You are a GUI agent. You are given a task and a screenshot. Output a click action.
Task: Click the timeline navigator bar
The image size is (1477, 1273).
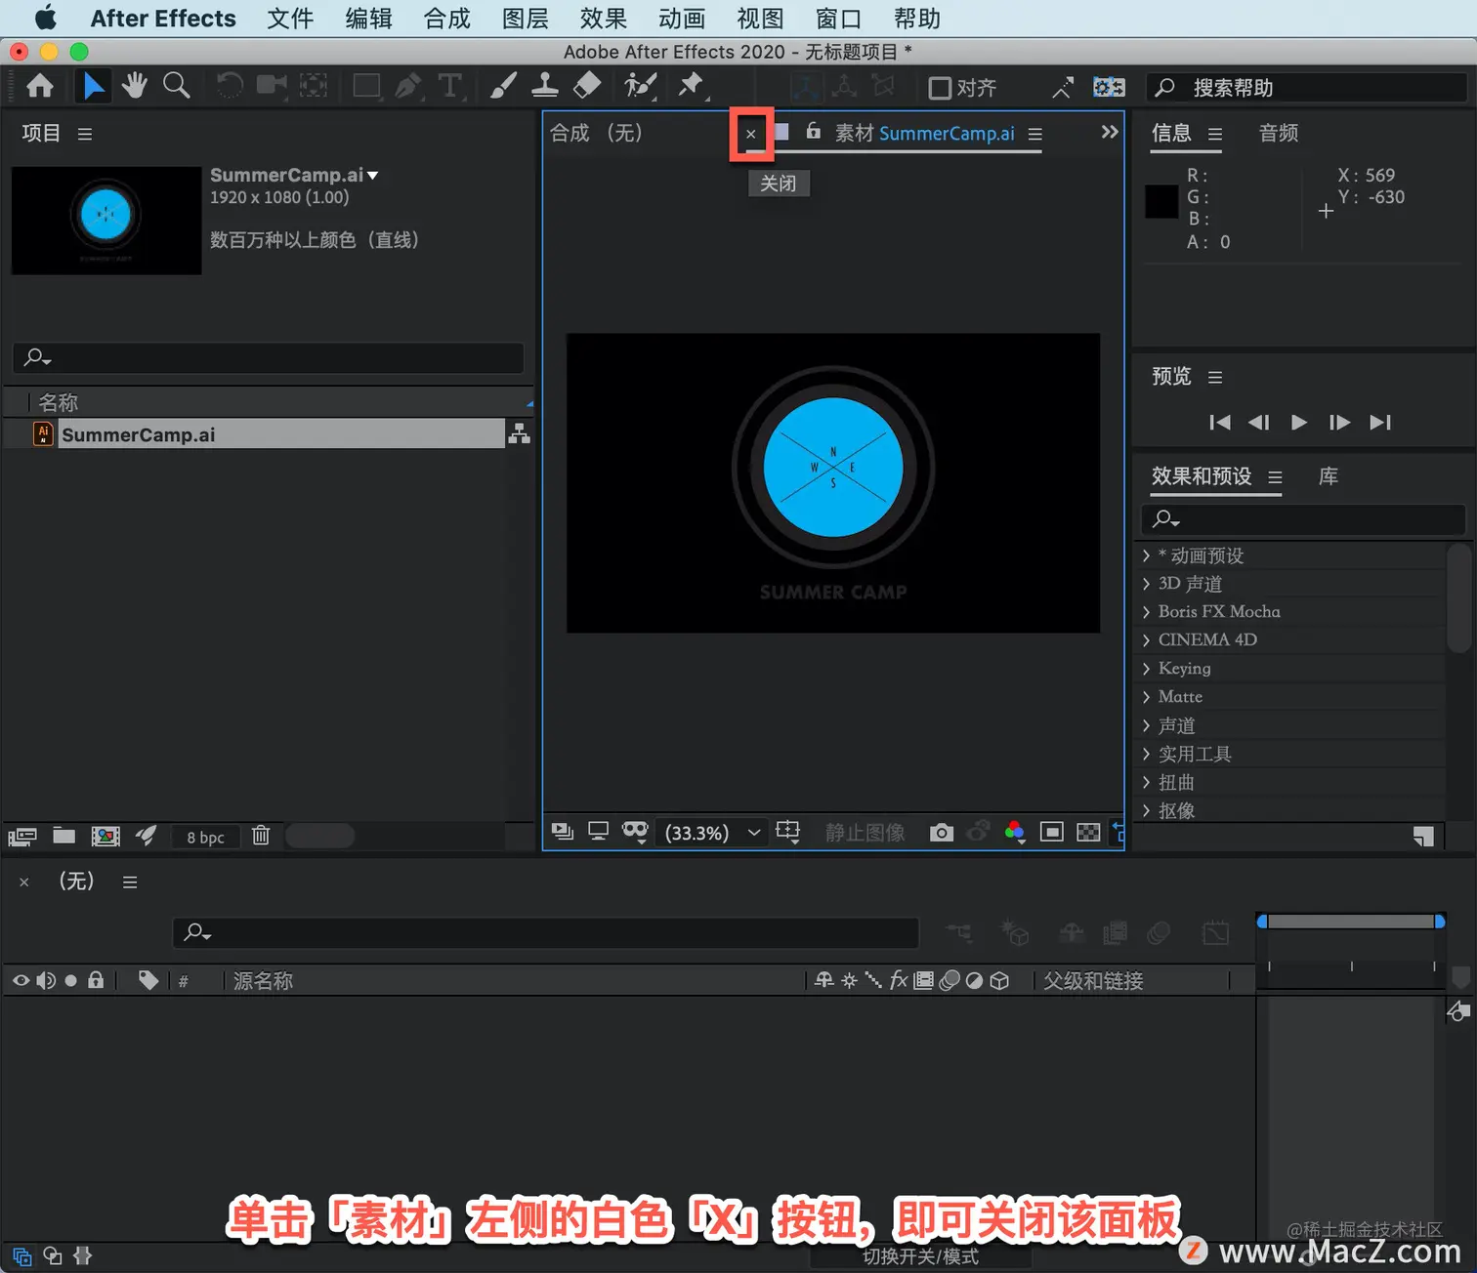tap(1352, 922)
